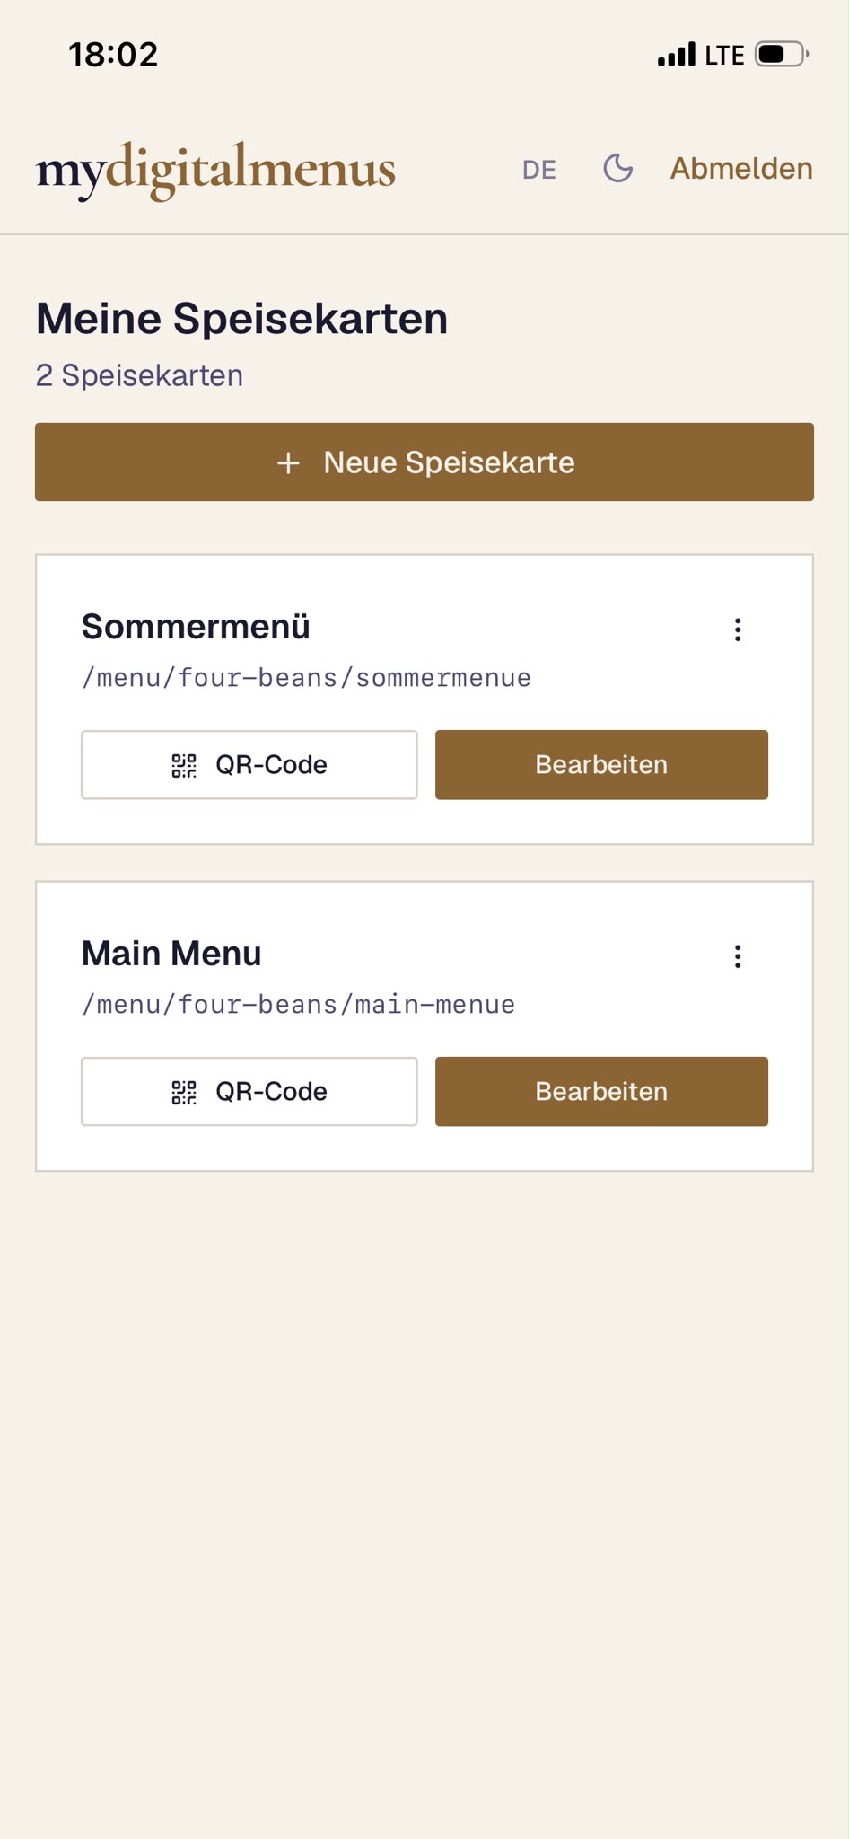The height and width of the screenshot is (1839, 849).
Task: Tap the signal strength bars icon
Action: pyautogui.click(x=677, y=55)
